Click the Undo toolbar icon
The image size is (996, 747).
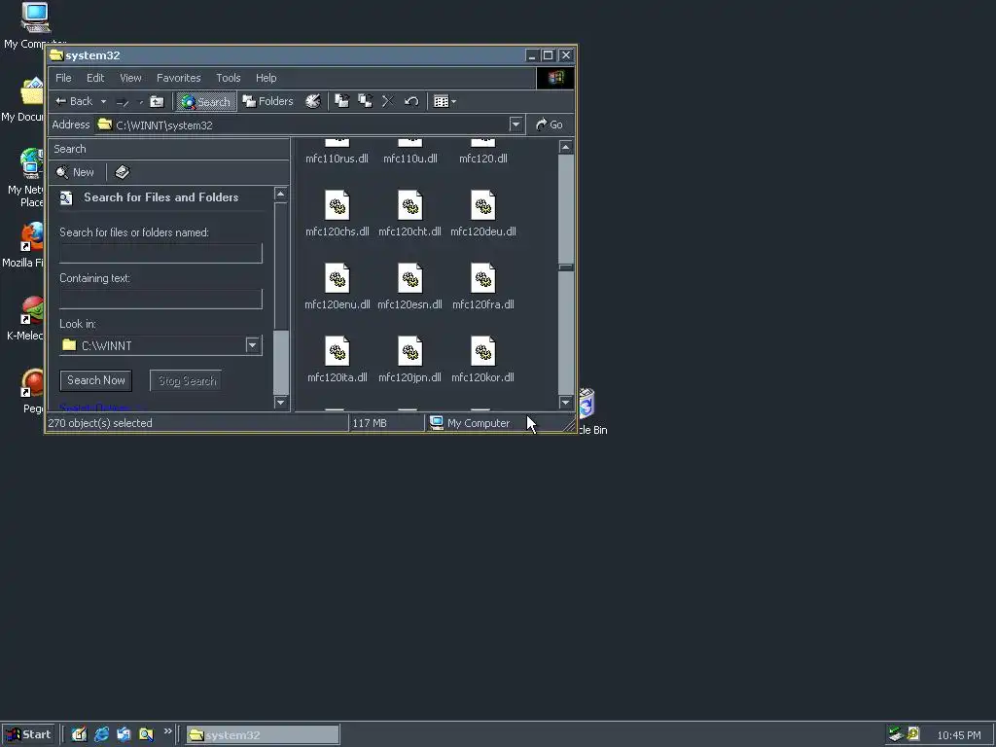(411, 101)
